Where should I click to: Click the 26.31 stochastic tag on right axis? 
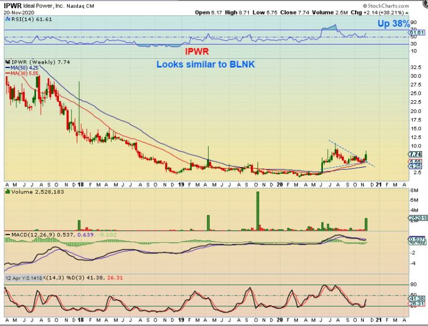pyautogui.click(x=417, y=304)
